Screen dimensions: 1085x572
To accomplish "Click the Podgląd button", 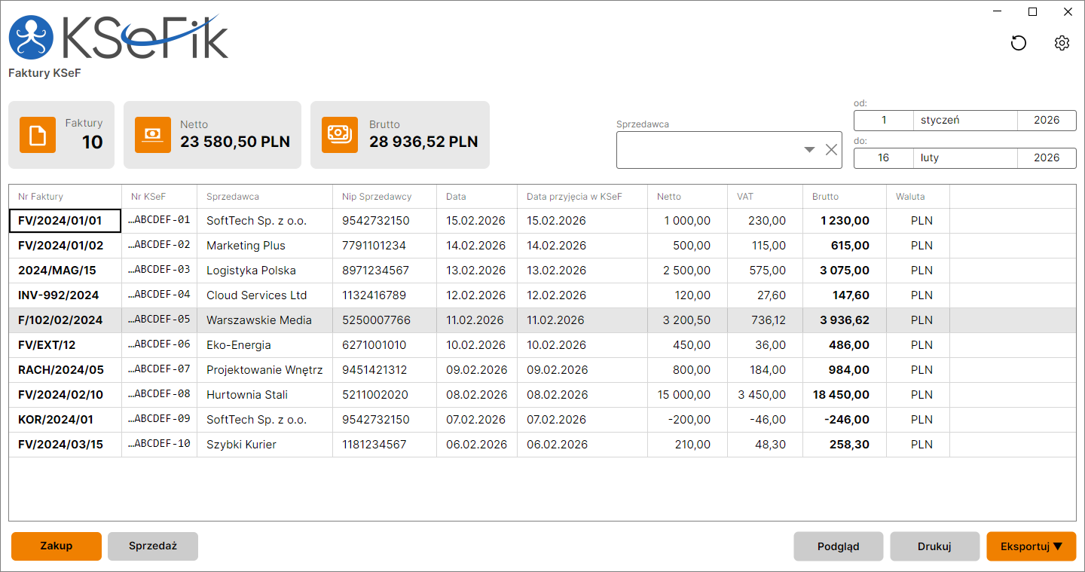I will (838, 546).
